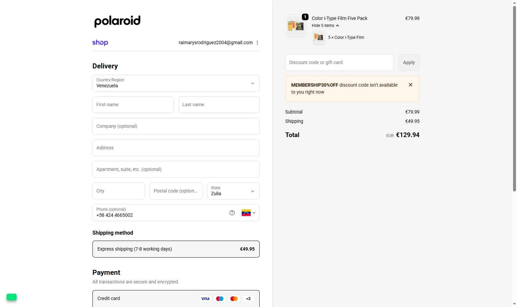Image resolution: width=517 pixels, height=307 pixels.
Task: Click the page vertical scrollbar
Action: click(x=514, y=99)
